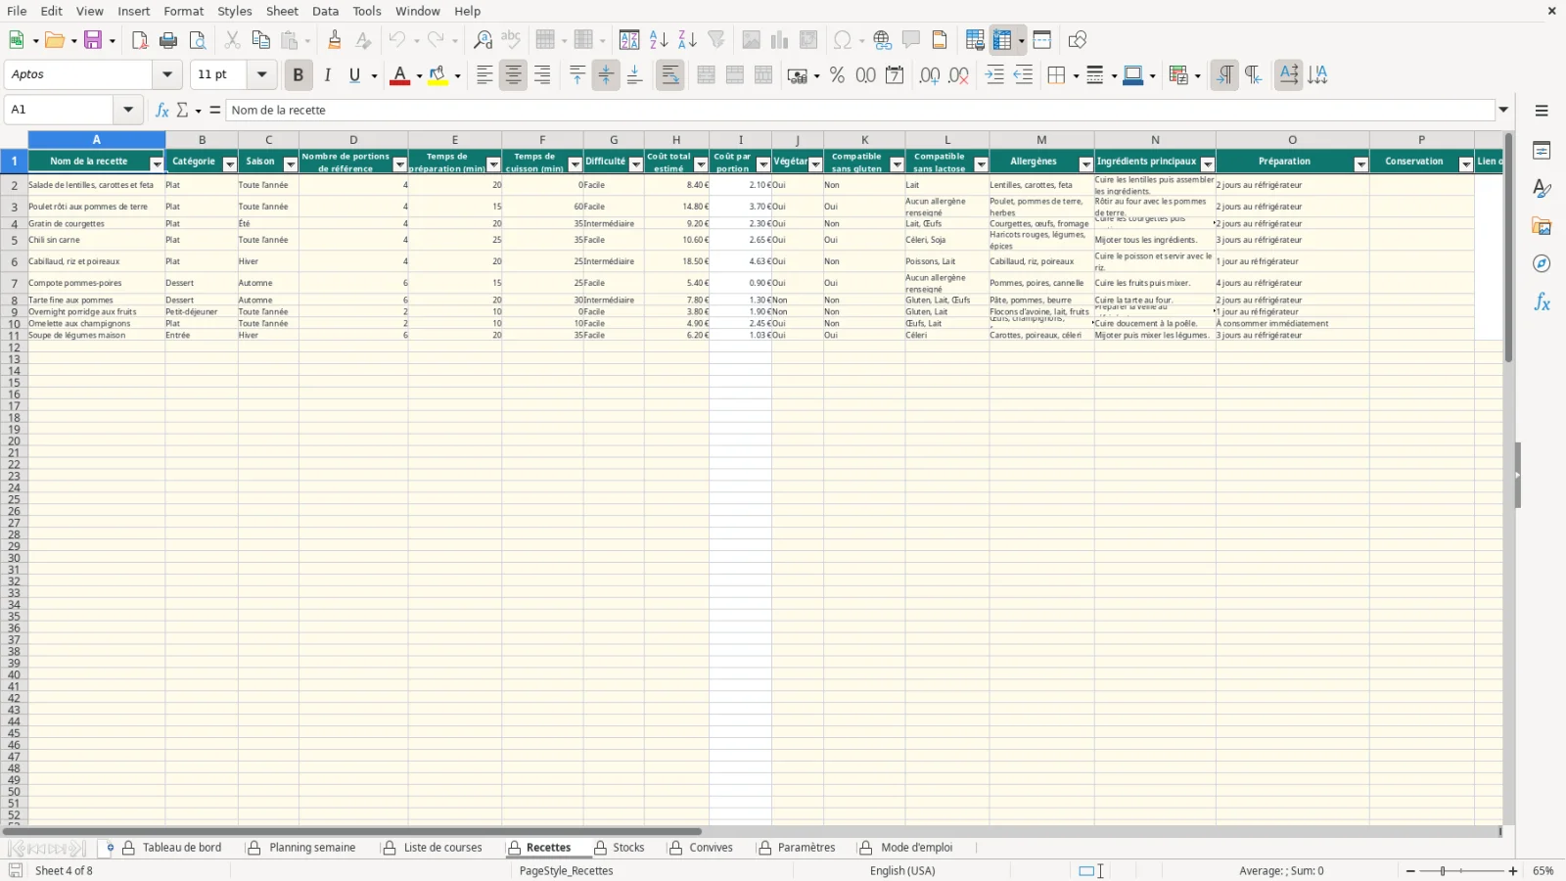Open filter dropdown for Allergènes column

pyautogui.click(x=1086, y=164)
